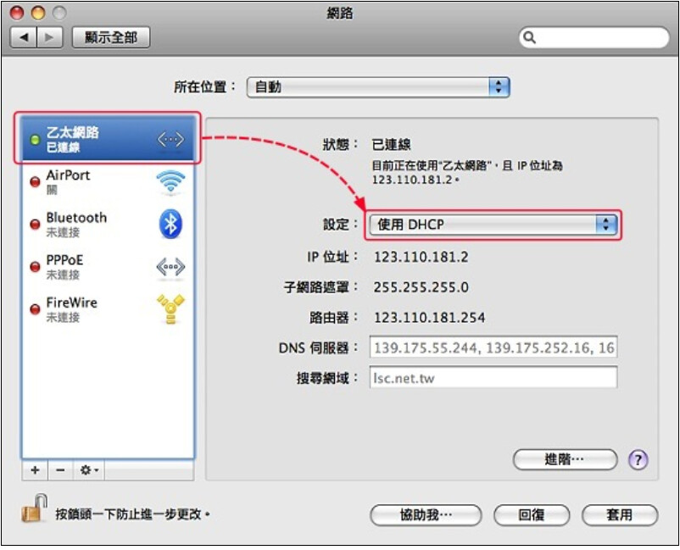Click the AirPort Wi-Fi icon

click(170, 181)
